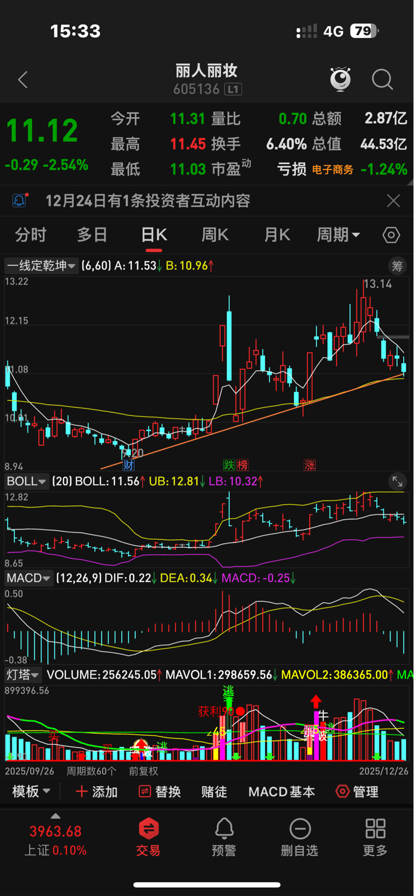414x896 pixels.
Task: Tap the 前复权 adjustment setting
Action: [144, 771]
